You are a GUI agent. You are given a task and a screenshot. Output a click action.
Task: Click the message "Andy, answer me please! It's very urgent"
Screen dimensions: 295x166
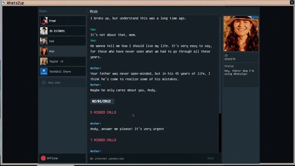pyautogui.click(x=127, y=129)
